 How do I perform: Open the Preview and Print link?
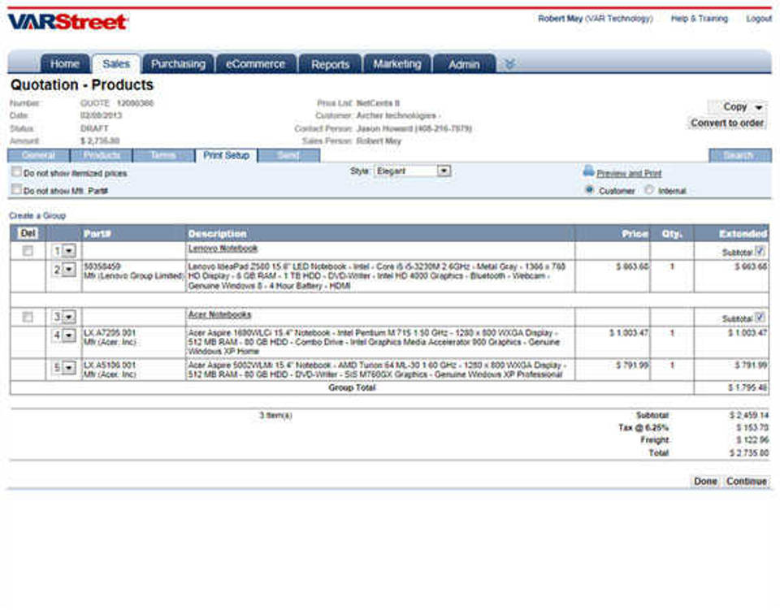tap(629, 174)
